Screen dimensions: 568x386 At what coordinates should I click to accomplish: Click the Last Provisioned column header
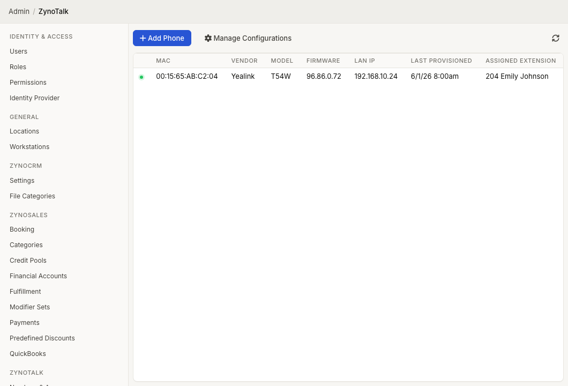click(441, 61)
